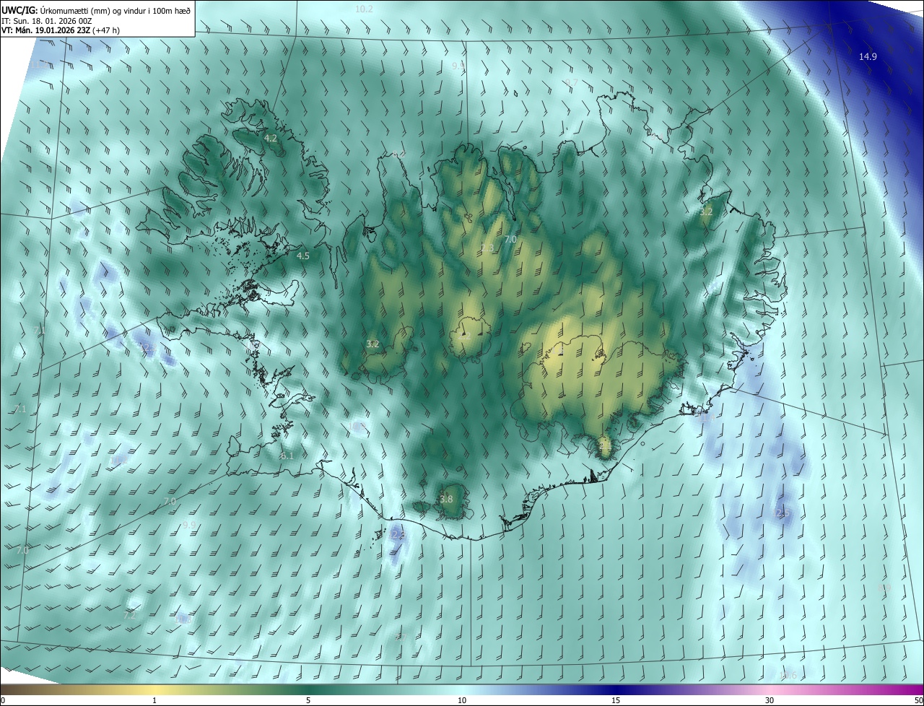Image resolution: width=924 pixels, height=706 pixels.
Task: Click the 'UWC/IG: Úrkomumætti (mm)' map title
Action: tap(96, 10)
